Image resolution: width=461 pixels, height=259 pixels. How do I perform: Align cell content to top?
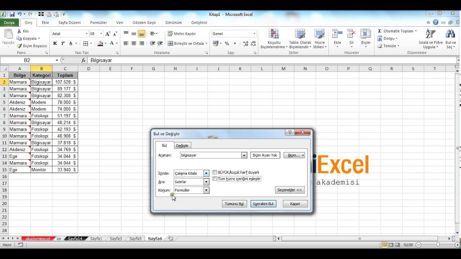click(126, 33)
